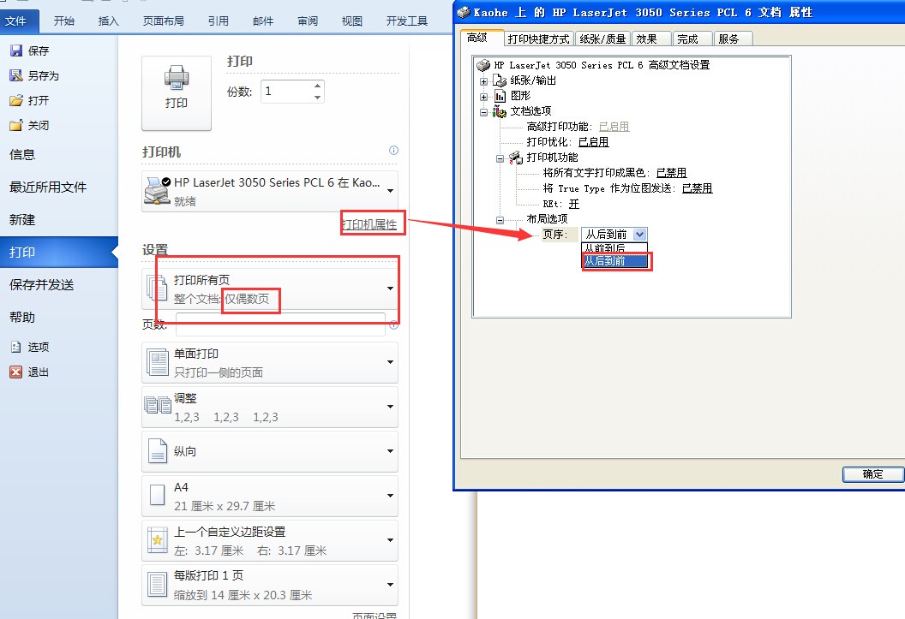Click the printer icon in the dialog title bar
The image size is (905, 619).
[464, 12]
